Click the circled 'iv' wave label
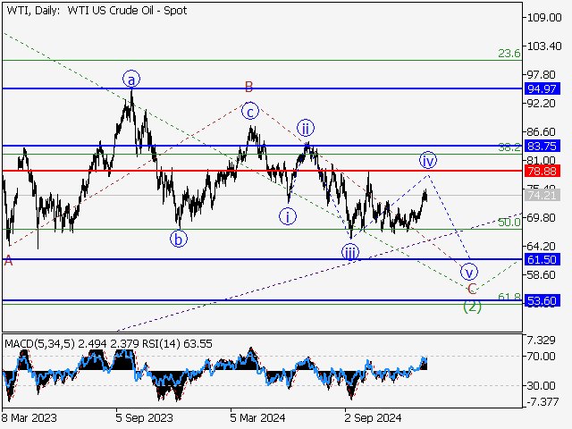This screenshot has height=429, width=572. click(x=428, y=161)
